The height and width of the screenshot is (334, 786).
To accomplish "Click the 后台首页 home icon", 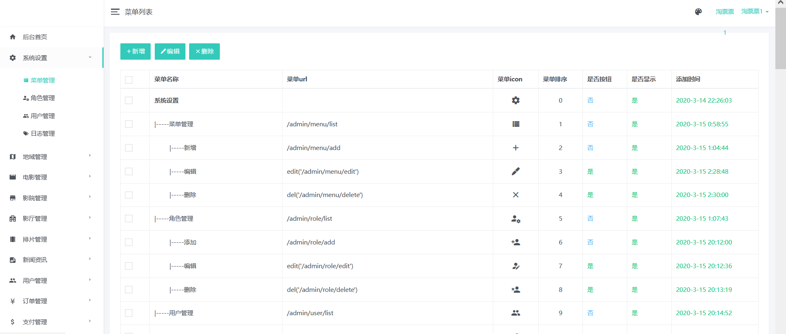I will click(13, 37).
